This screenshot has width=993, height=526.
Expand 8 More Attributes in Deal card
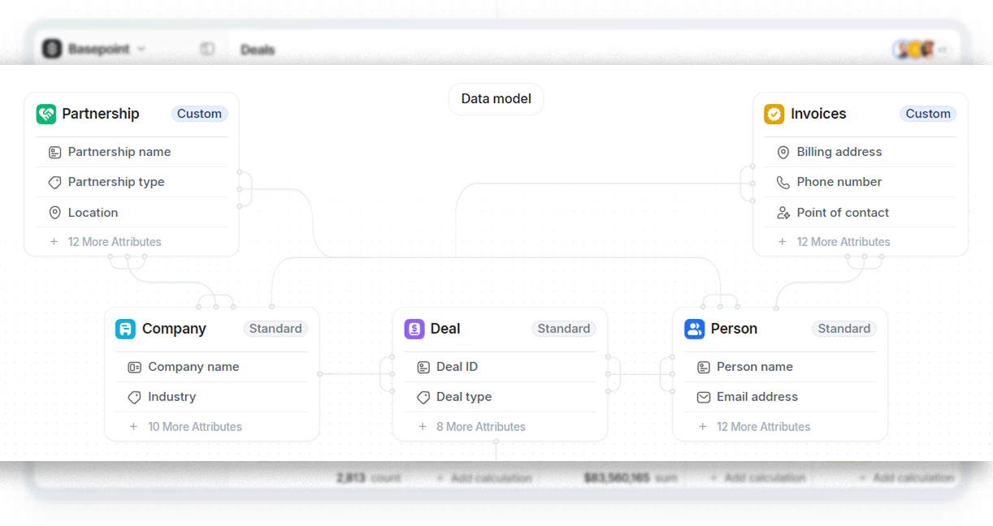pos(472,427)
